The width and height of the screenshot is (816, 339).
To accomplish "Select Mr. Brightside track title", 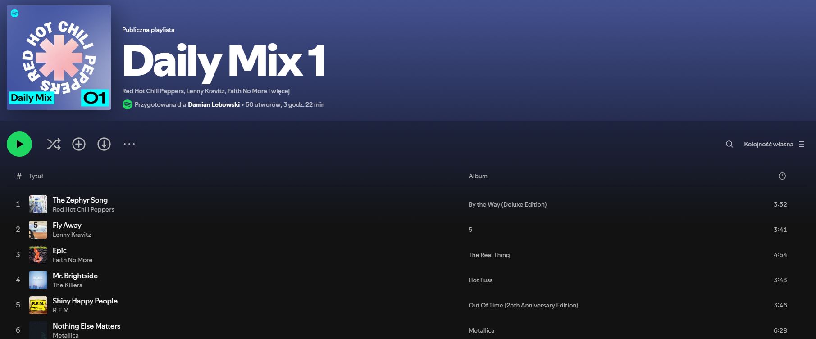I will point(75,276).
